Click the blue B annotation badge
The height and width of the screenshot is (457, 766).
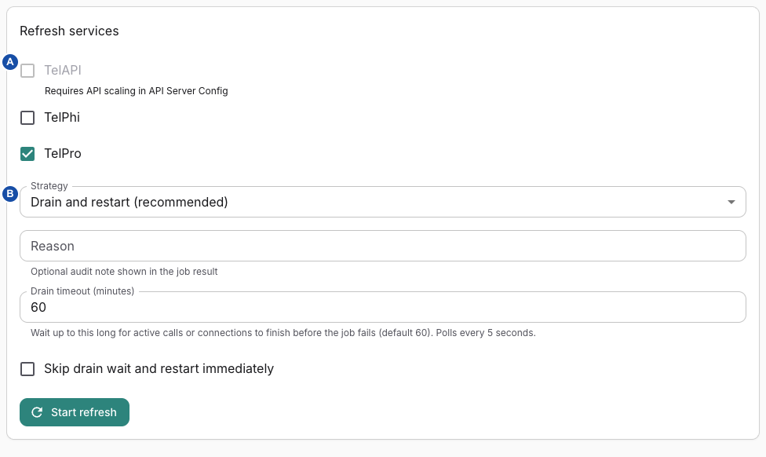10,193
